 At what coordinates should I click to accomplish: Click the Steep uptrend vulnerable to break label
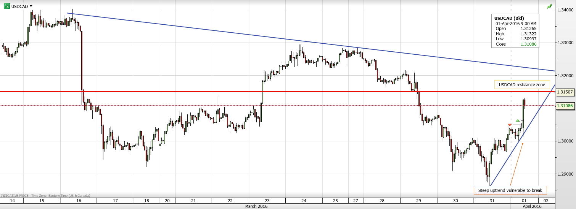pos(510,190)
